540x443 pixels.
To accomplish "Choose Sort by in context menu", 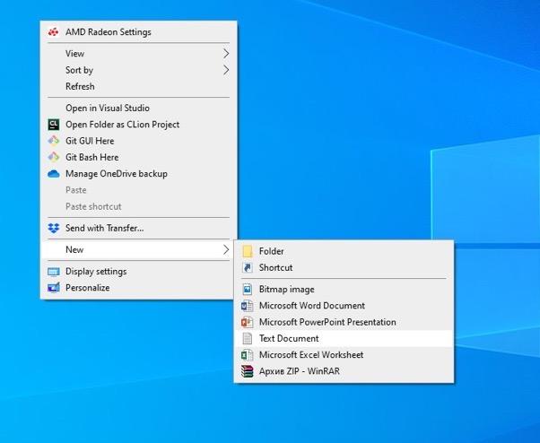I will point(139,70).
